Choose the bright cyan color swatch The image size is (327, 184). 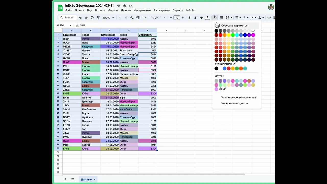[237, 35]
